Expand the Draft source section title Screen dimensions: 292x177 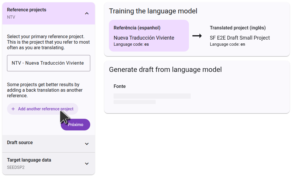point(20,143)
